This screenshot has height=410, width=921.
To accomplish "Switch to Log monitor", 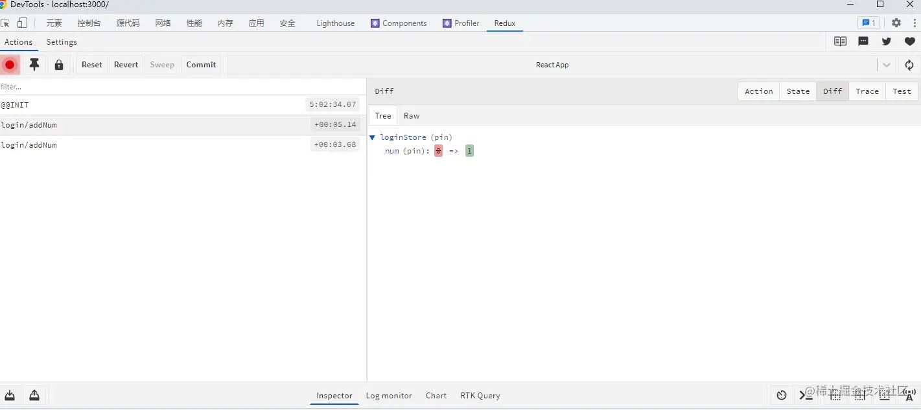I will click(x=389, y=396).
